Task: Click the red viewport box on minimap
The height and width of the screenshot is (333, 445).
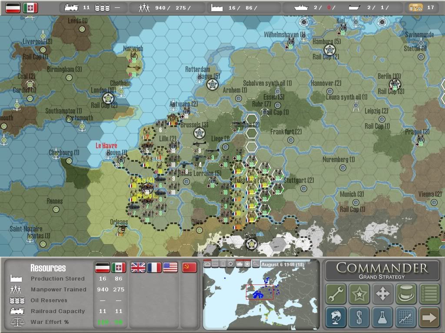Action: pyautogui.click(x=260, y=292)
